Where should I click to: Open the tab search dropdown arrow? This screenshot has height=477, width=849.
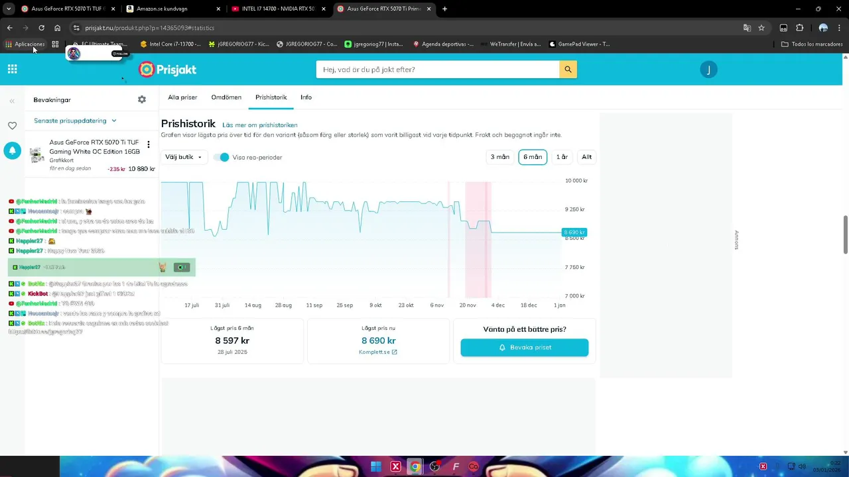click(x=9, y=9)
